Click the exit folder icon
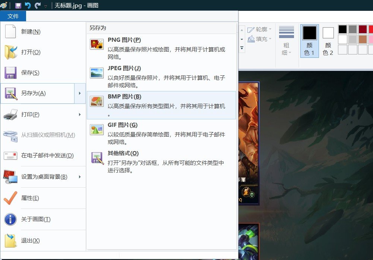Image resolution: width=373 pixels, height=260 pixels. pos(10,241)
